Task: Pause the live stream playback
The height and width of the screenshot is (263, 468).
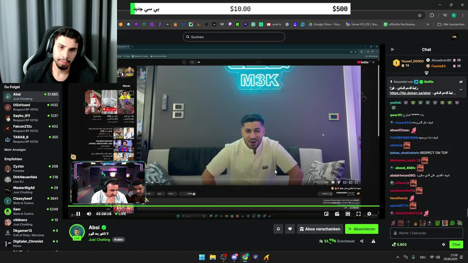Action: [x=78, y=214]
